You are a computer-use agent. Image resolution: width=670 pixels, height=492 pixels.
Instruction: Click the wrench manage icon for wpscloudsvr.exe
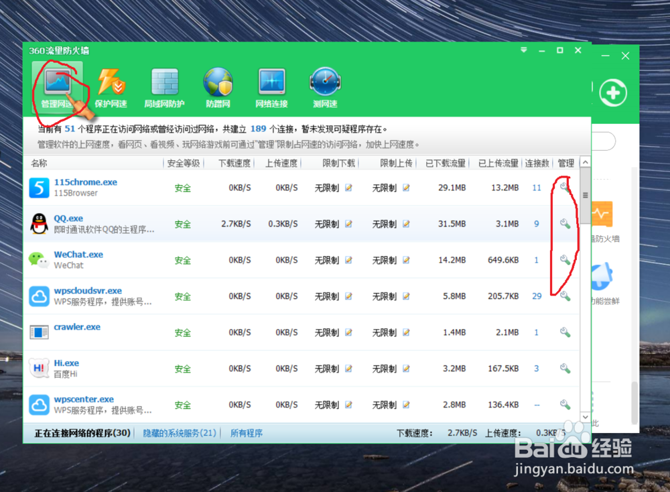point(565,296)
